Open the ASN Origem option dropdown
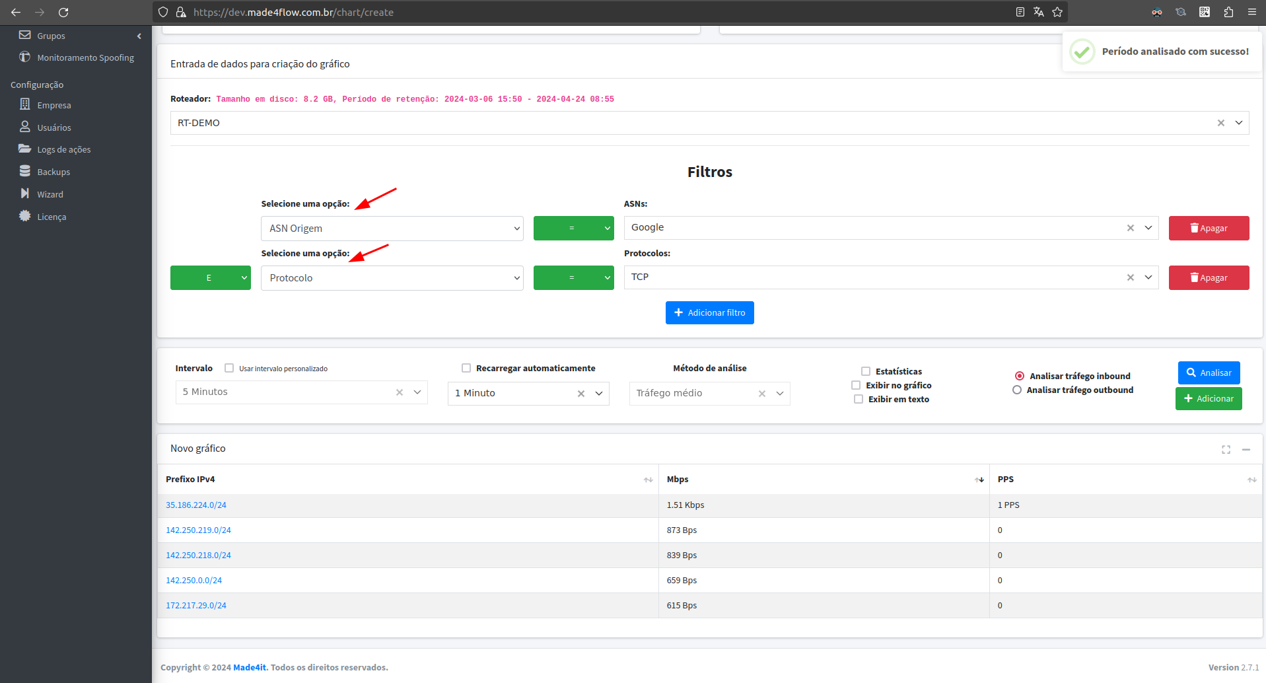Screen dimensions: 1266x683 [x=392, y=229]
